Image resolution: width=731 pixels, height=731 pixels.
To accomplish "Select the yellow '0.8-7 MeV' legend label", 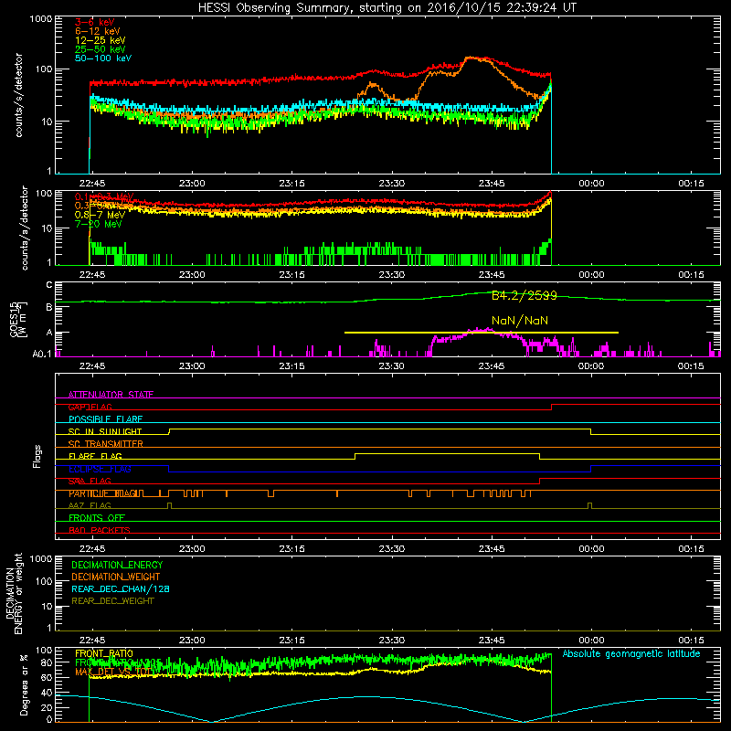I will (100, 215).
